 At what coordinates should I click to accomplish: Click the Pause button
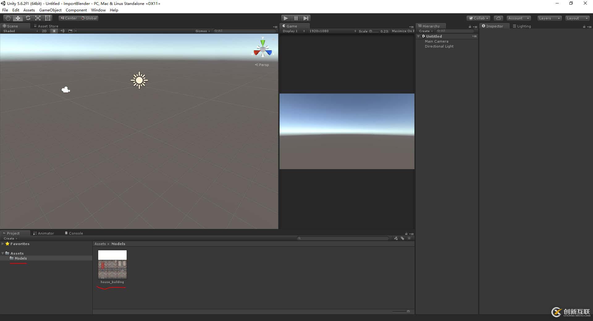click(296, 18)
